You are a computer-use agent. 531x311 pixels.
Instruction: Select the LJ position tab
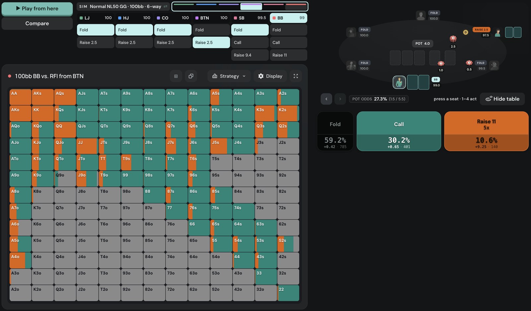tap(96, 18)
